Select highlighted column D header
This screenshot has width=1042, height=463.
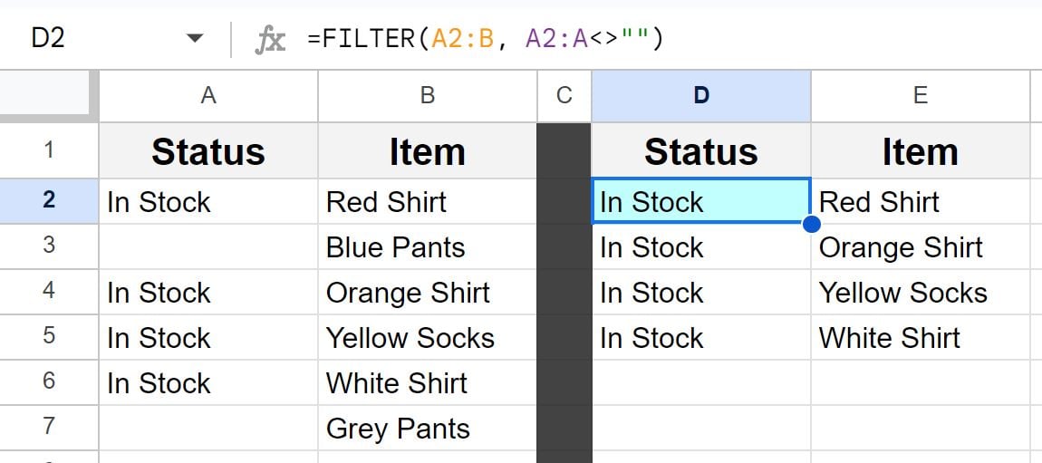(701, 96)
